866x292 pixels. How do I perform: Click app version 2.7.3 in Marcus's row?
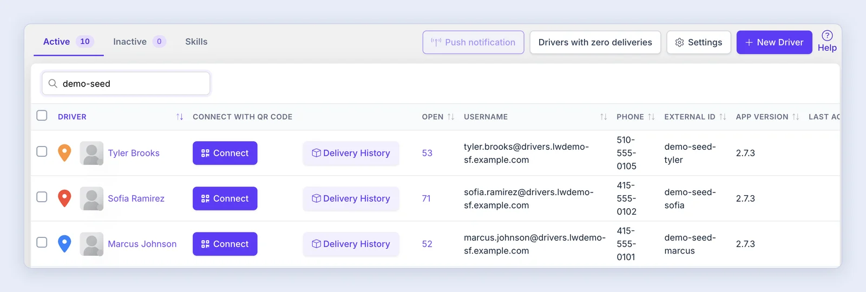[x=745, y=244]
